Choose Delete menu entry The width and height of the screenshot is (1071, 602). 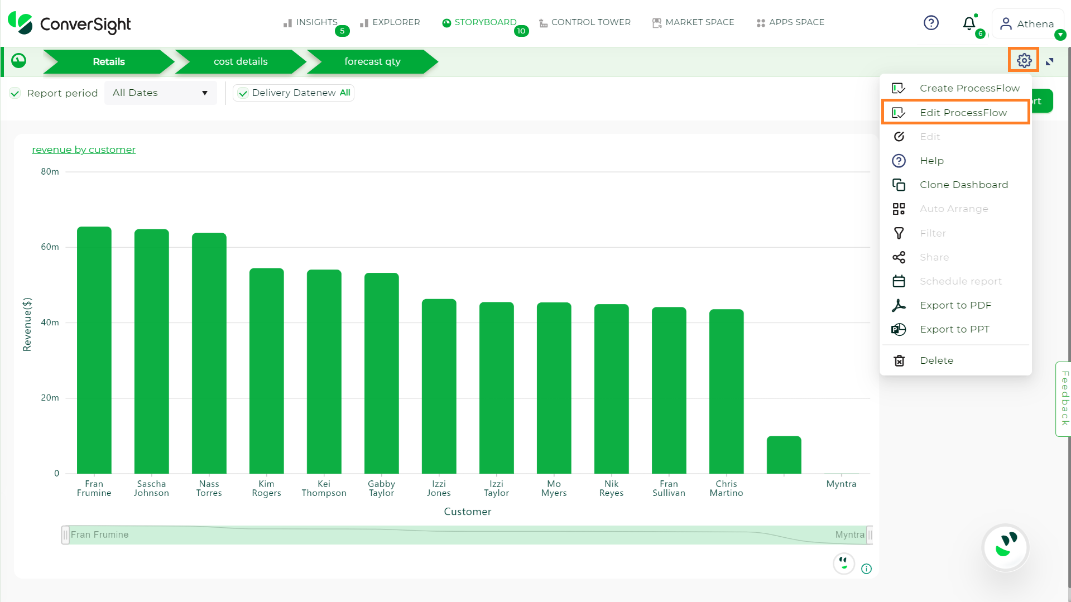click(x=955, y=360)
